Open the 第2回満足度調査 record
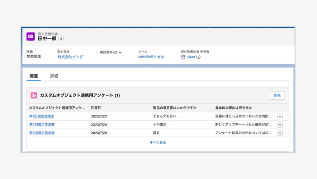This screenshot has height=179, width=317. 42,125
